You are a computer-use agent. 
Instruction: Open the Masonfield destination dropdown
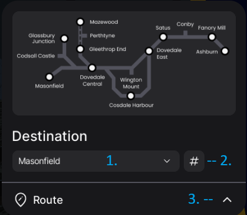pyautogui.click(x=96, y=161)
